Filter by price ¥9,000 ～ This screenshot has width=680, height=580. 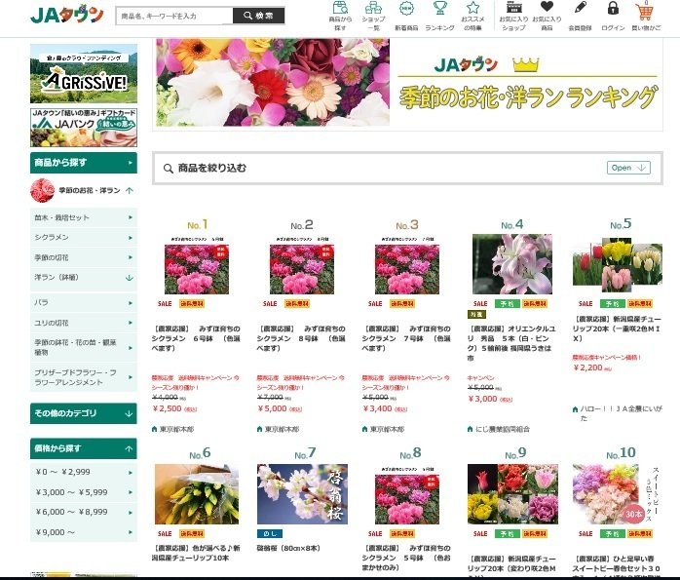(x=84, y=532)
